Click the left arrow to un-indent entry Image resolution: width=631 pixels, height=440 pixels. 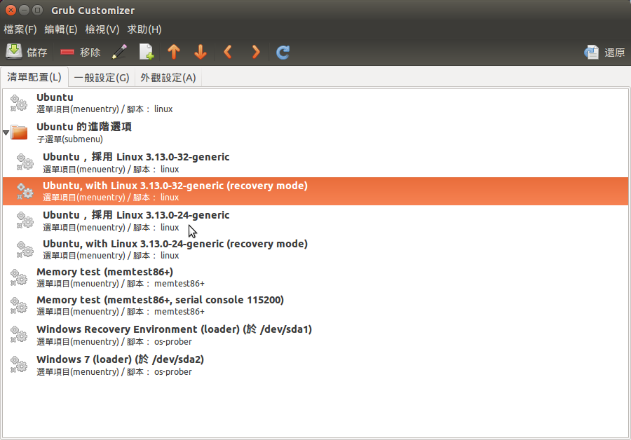[228, 52]
